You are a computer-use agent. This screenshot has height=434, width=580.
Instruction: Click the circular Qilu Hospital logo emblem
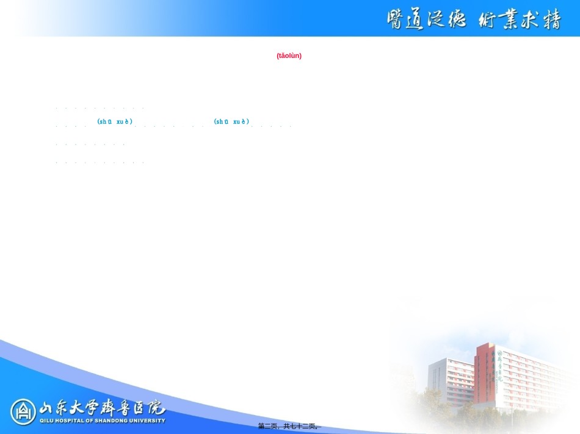tap(23, 412)
